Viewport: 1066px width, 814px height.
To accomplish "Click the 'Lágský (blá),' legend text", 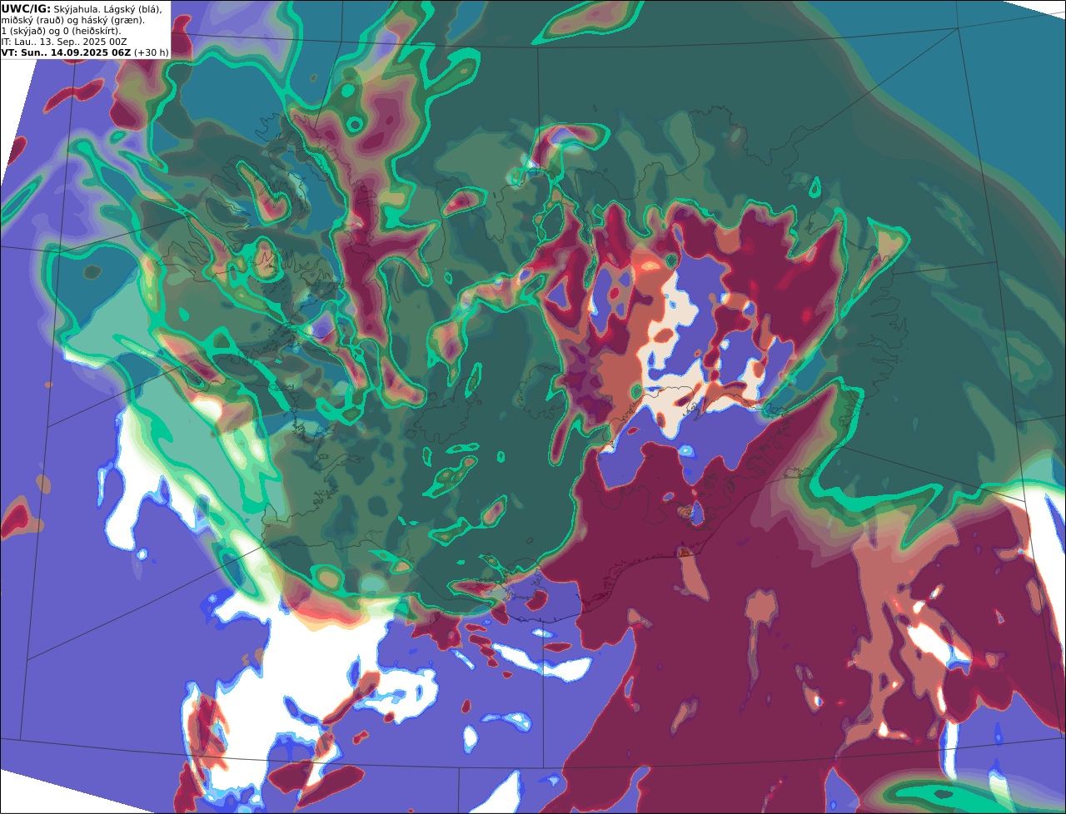I will pos(132,10).
